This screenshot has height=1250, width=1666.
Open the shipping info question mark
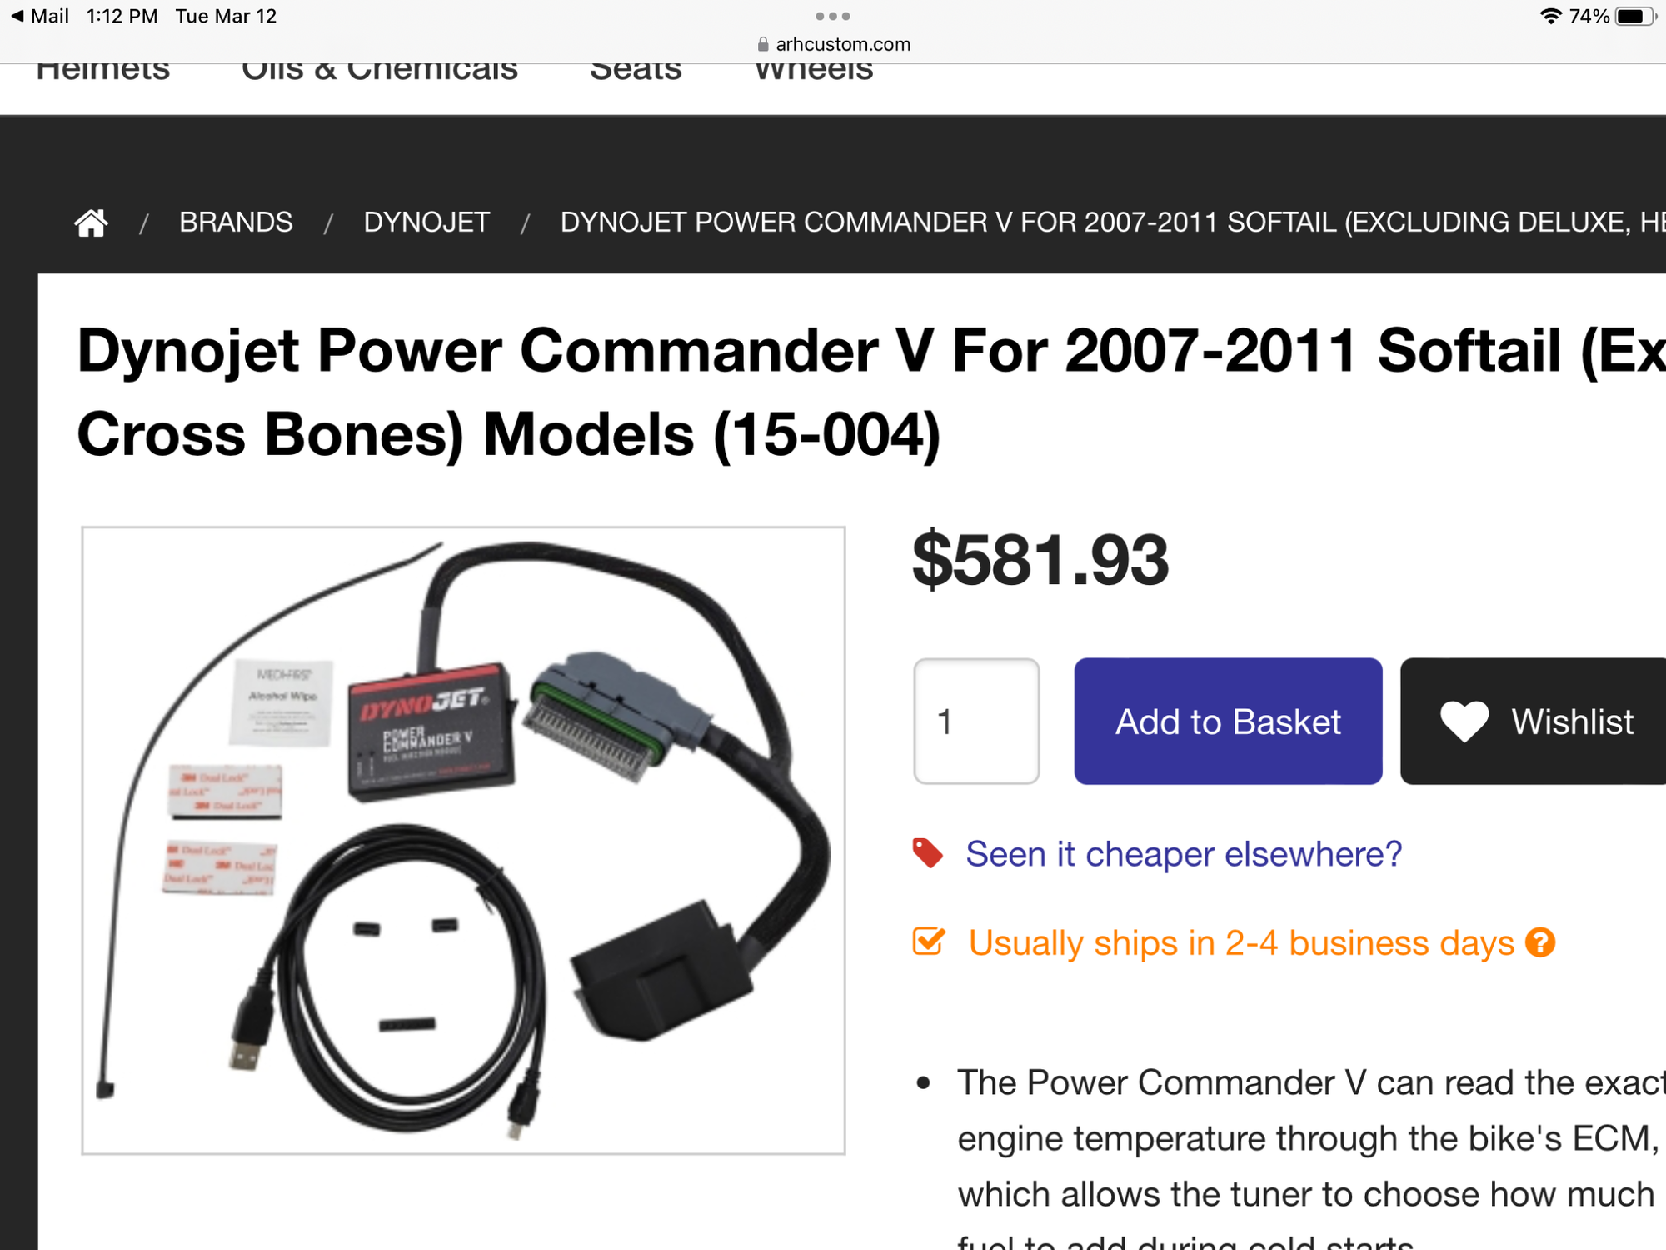pos(1540,942)
